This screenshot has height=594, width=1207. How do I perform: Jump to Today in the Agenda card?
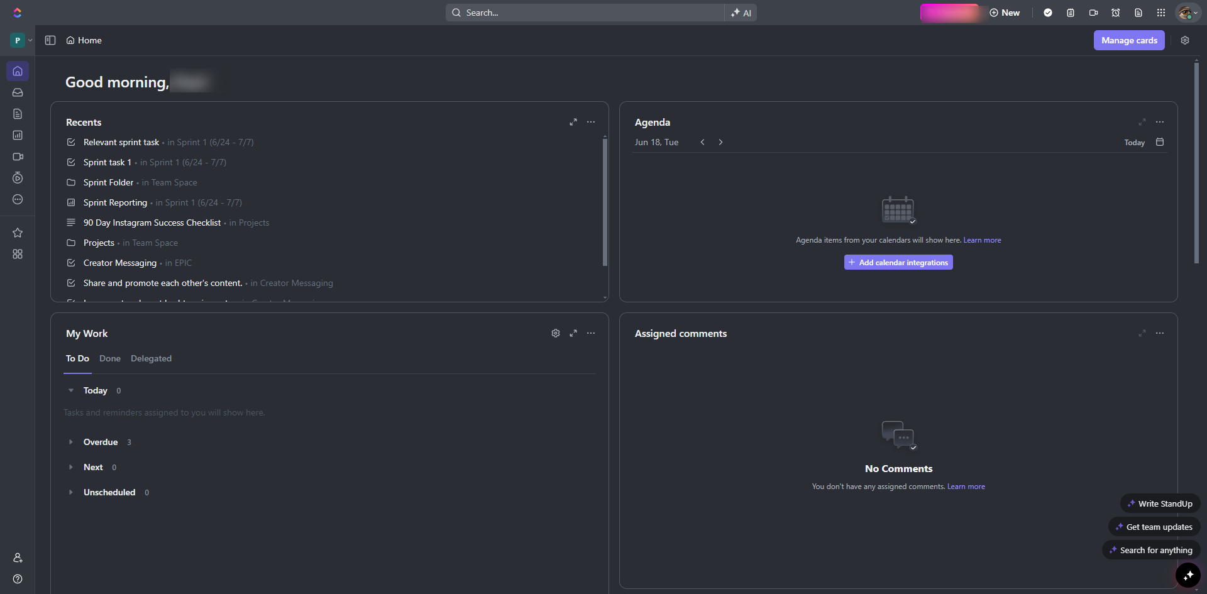pyautogui.click(x=1134, y=143)
